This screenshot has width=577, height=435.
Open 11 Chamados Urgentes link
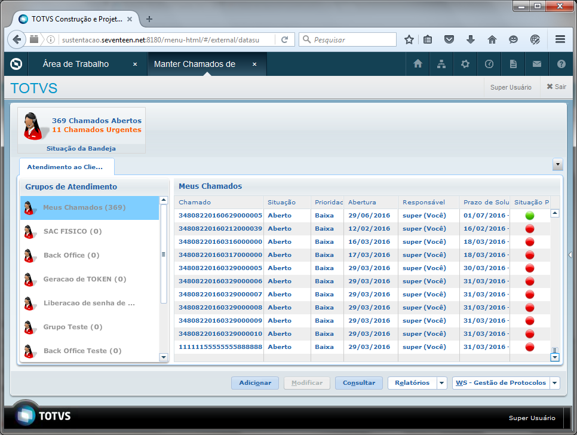click(x=96, y=130)
